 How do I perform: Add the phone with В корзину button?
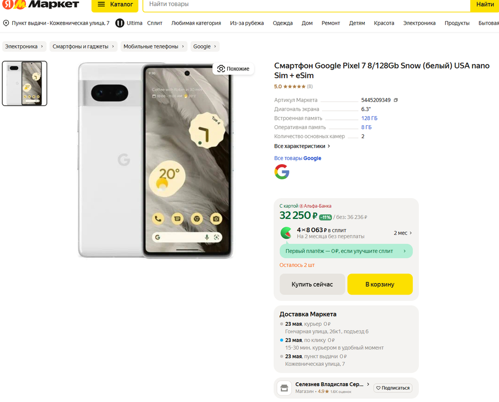click(380, 284)
